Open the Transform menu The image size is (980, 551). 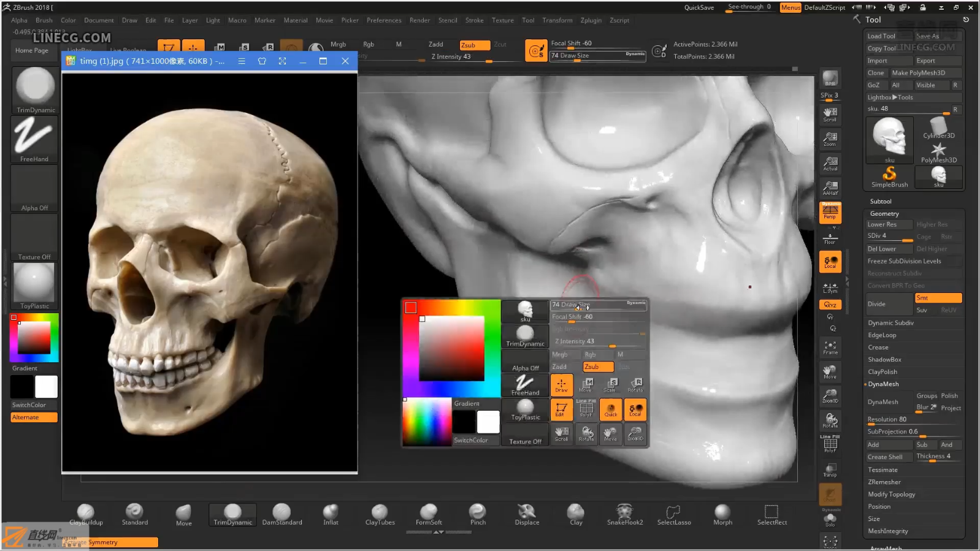coord(557,20)
